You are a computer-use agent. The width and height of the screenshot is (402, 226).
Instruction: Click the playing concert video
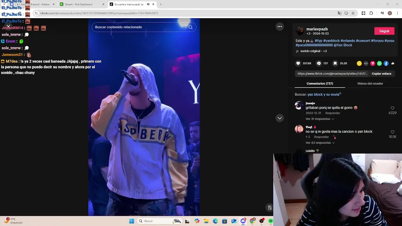point(144,117)
